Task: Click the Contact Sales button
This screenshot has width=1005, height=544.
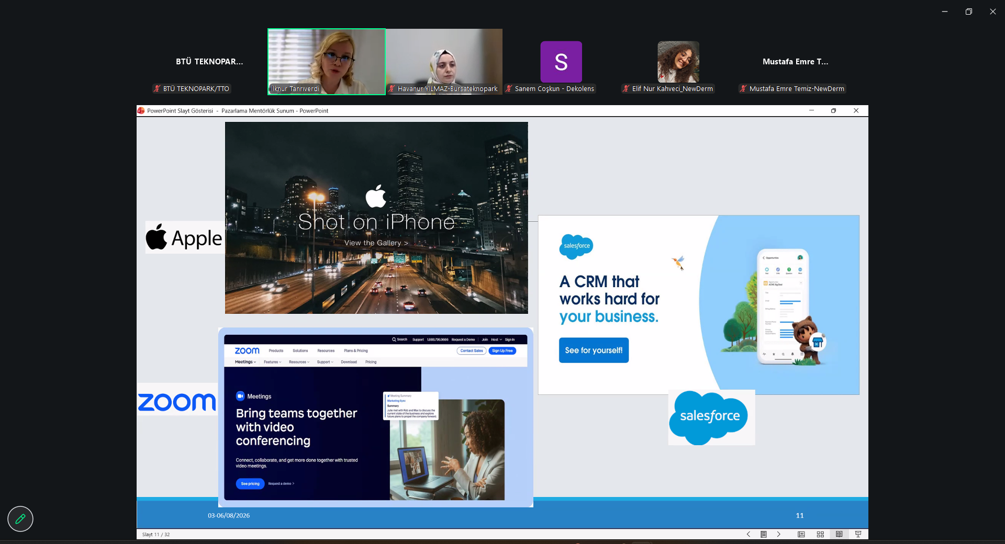Action: 472,350
